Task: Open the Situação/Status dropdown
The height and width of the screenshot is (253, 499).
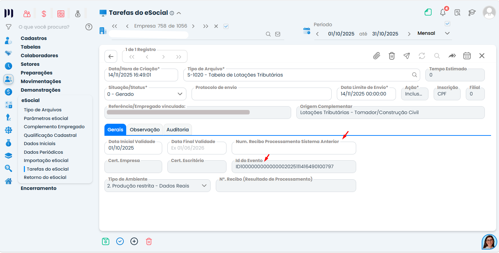Action: (x=145, y=94)
